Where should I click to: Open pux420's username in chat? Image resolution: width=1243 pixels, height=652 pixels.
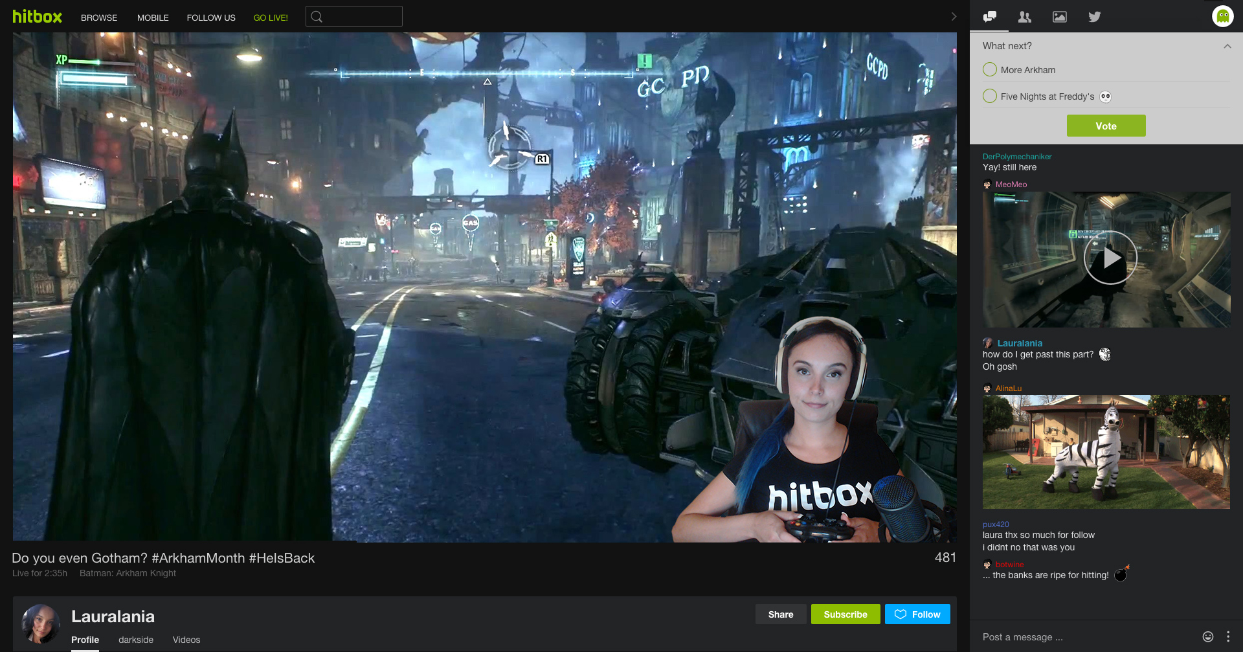pyautogui.click(x=996, y=524)
